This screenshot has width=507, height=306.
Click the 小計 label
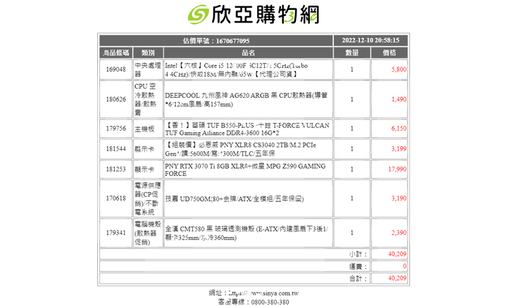click(x=358, y=255)
